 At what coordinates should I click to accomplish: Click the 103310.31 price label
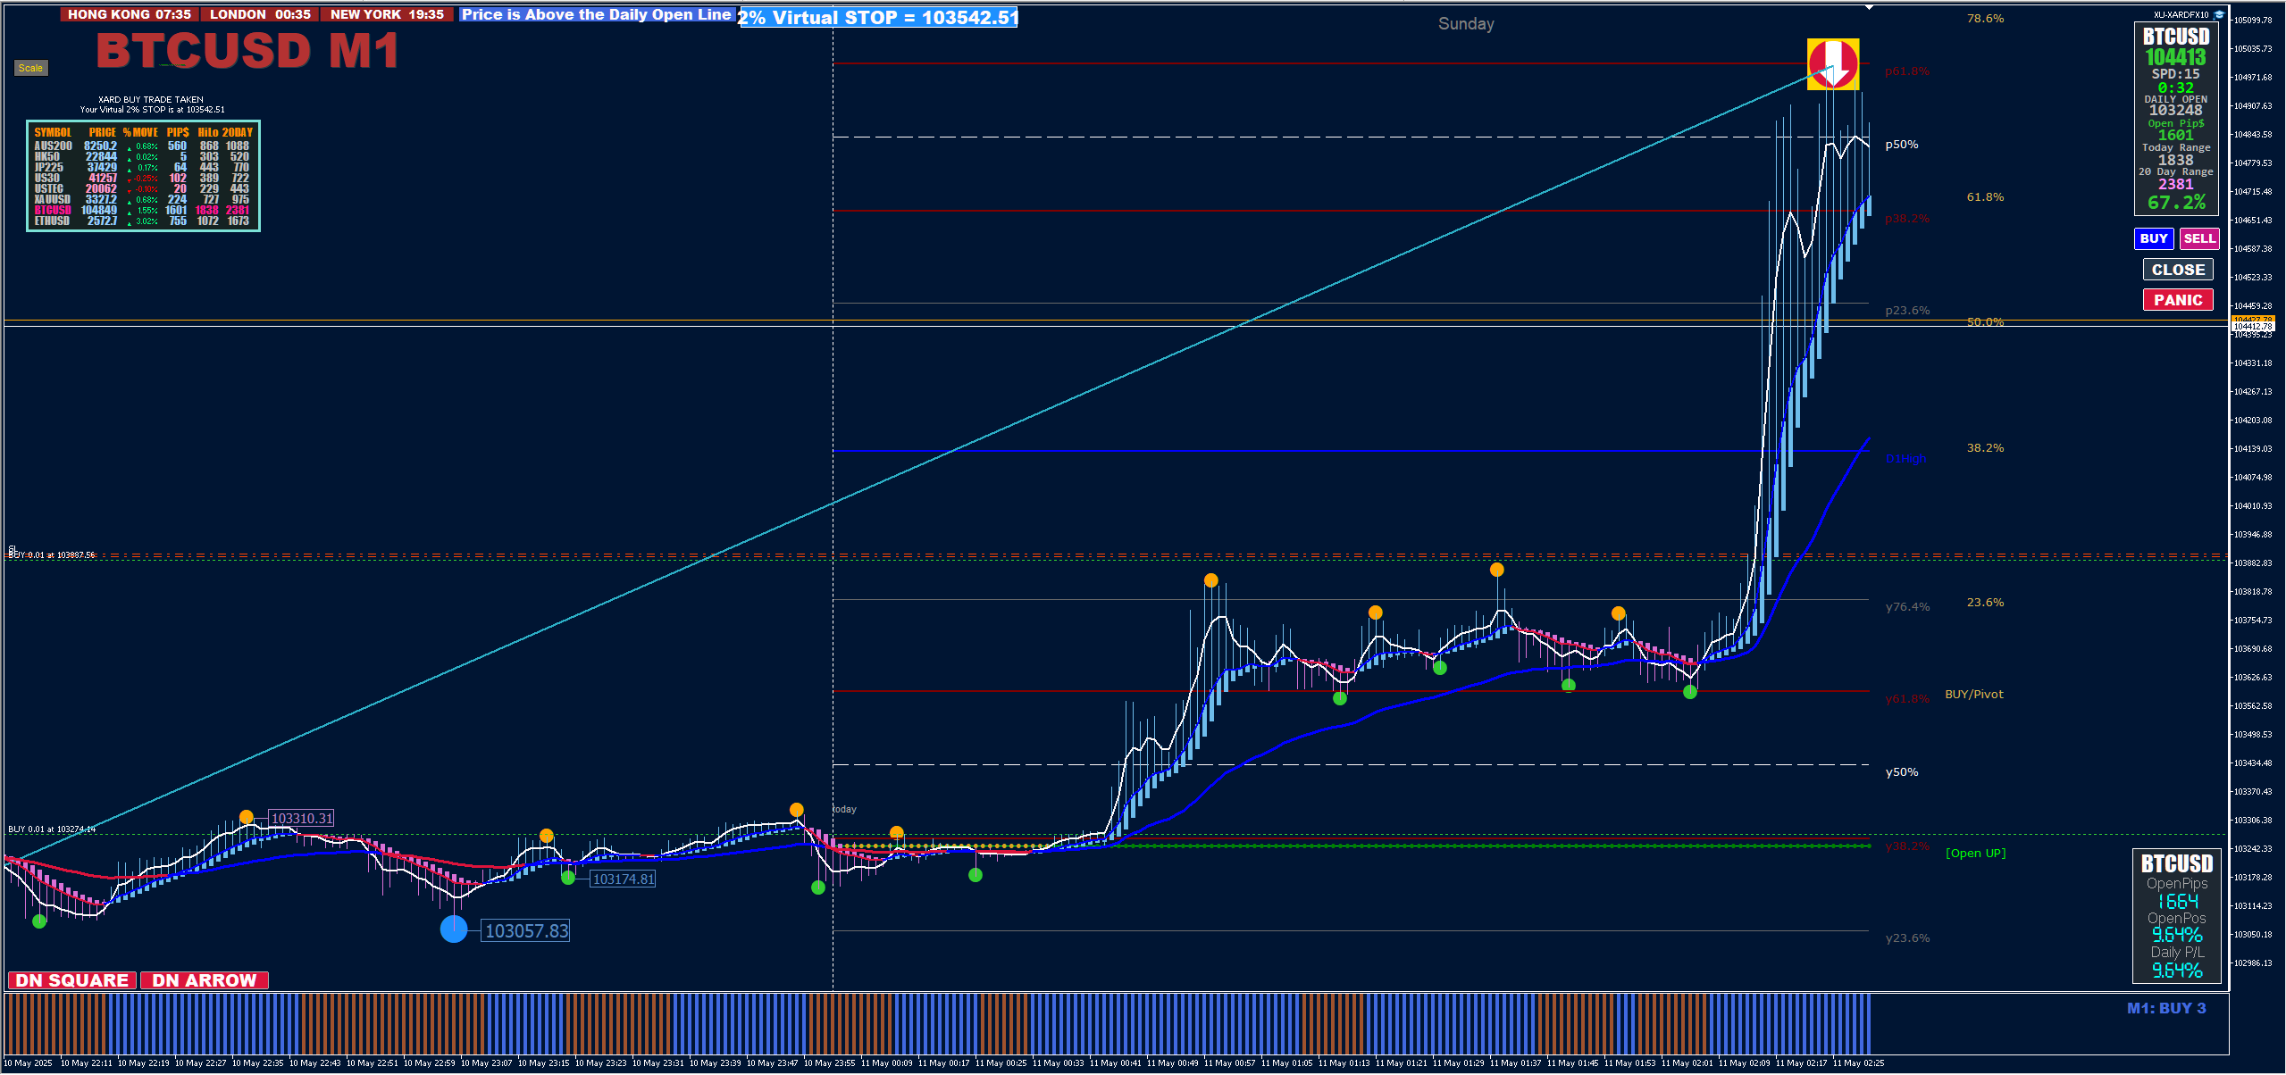tap(302, 818)
